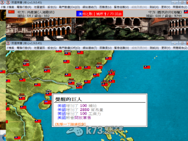Click the second app icon in back window title
This screenshot has height=141, width=188.
point(8,2)
